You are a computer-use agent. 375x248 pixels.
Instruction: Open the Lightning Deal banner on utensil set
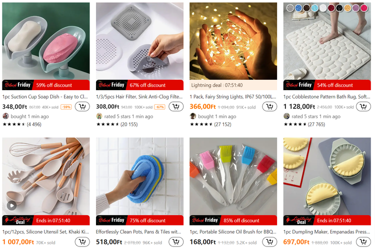tap(46, 220)
